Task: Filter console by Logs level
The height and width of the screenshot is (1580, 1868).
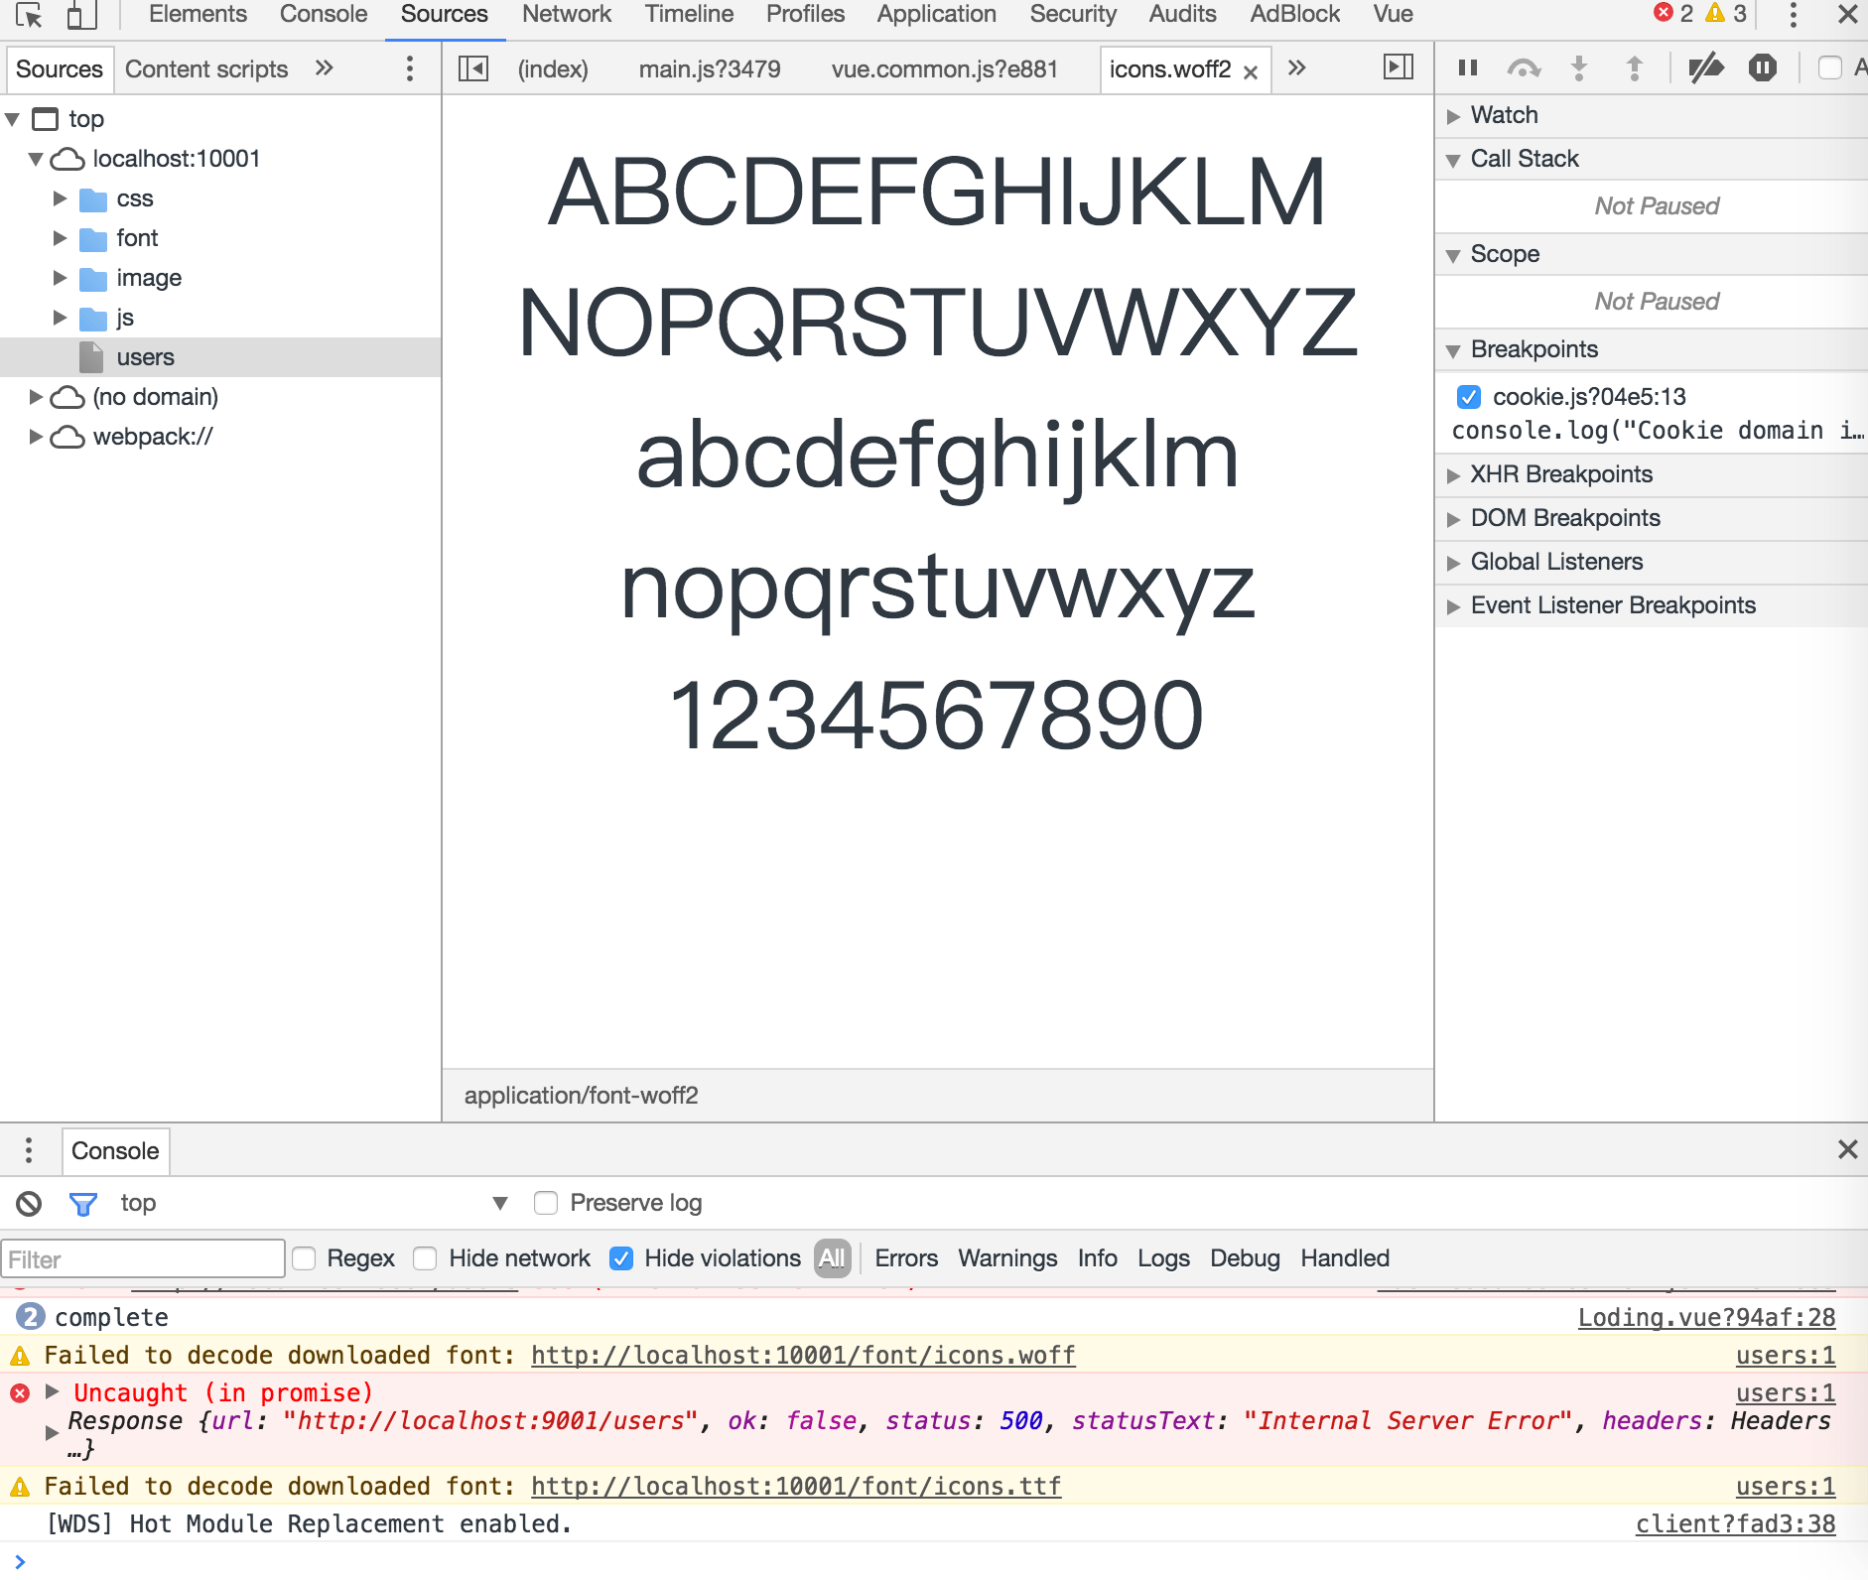Action: (1163, 1258)
